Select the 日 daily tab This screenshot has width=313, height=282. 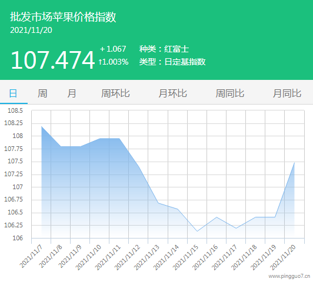(13, 93)
